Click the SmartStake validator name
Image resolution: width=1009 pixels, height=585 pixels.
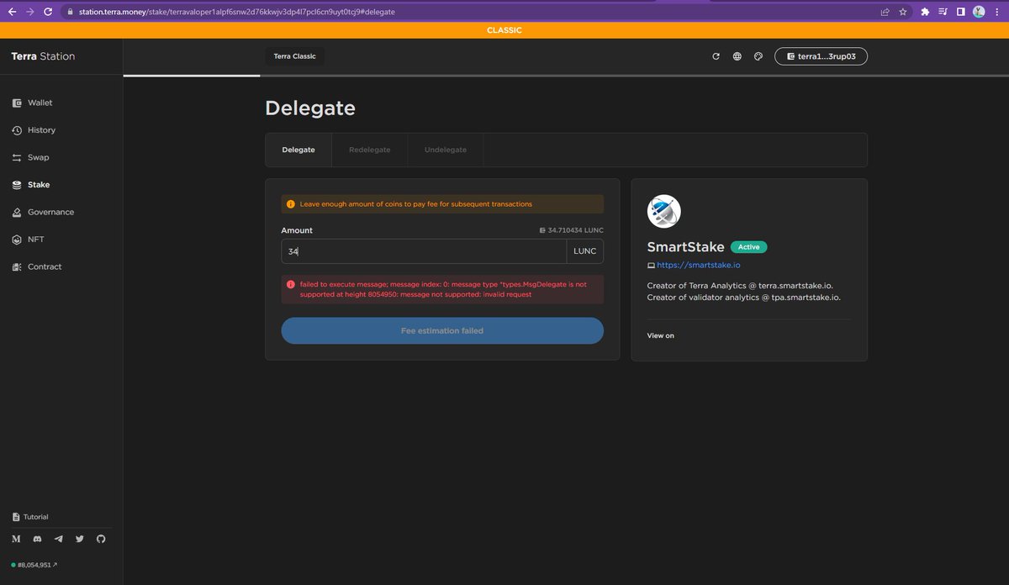click(685, 247)
